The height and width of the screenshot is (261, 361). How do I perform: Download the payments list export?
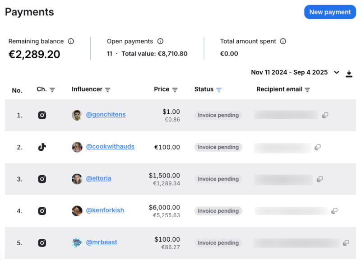(x=349, y=74)
